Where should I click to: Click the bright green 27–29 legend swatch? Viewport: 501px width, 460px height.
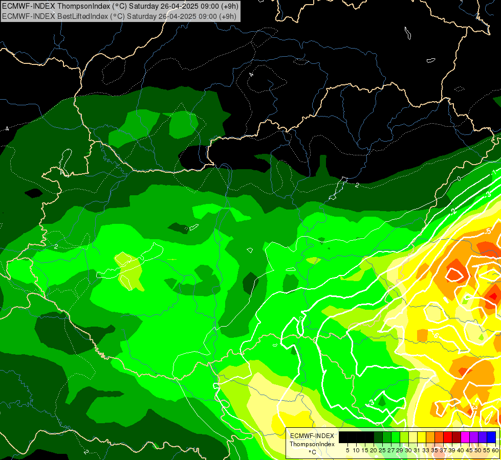396,437
